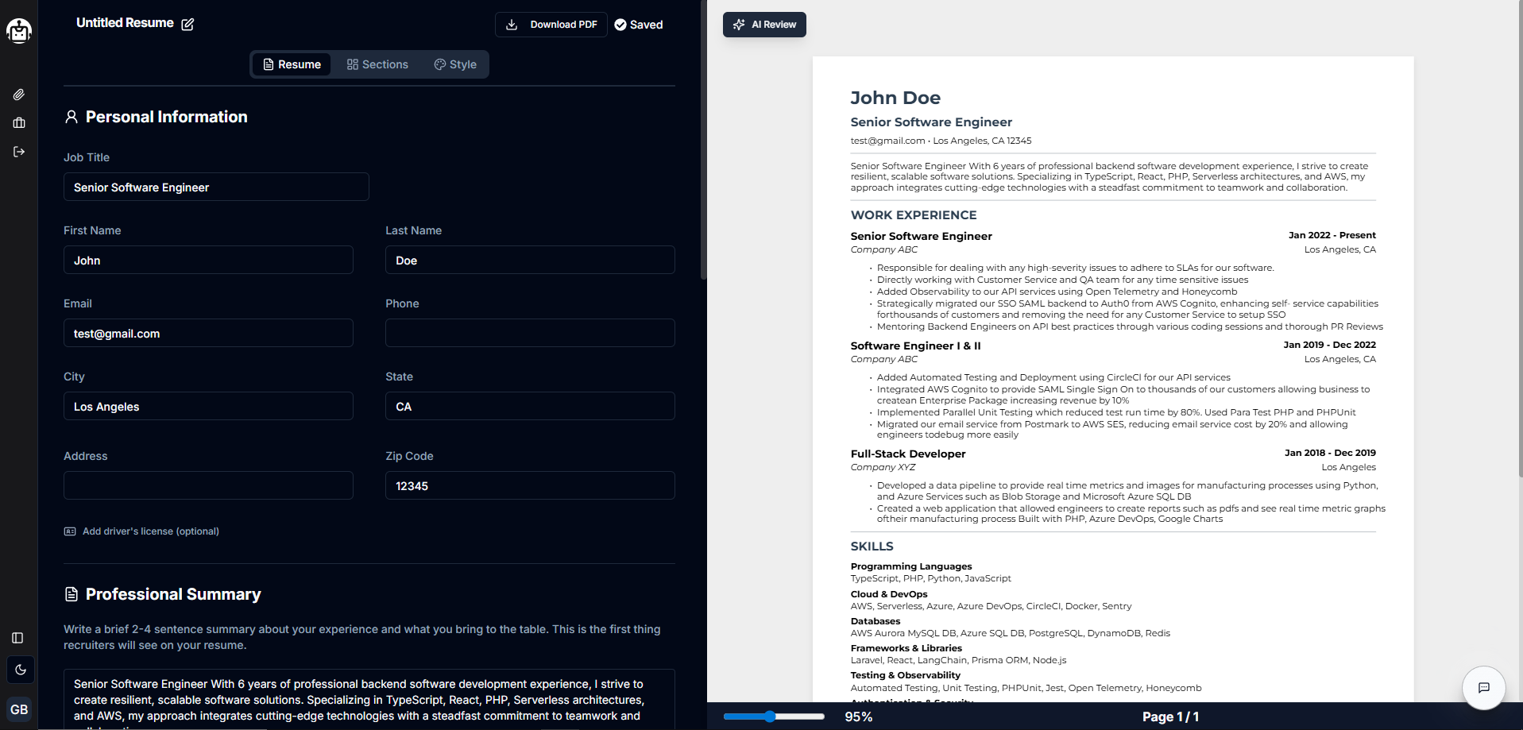
Task: Switch to the Sections tab
Action: [377, 64]
